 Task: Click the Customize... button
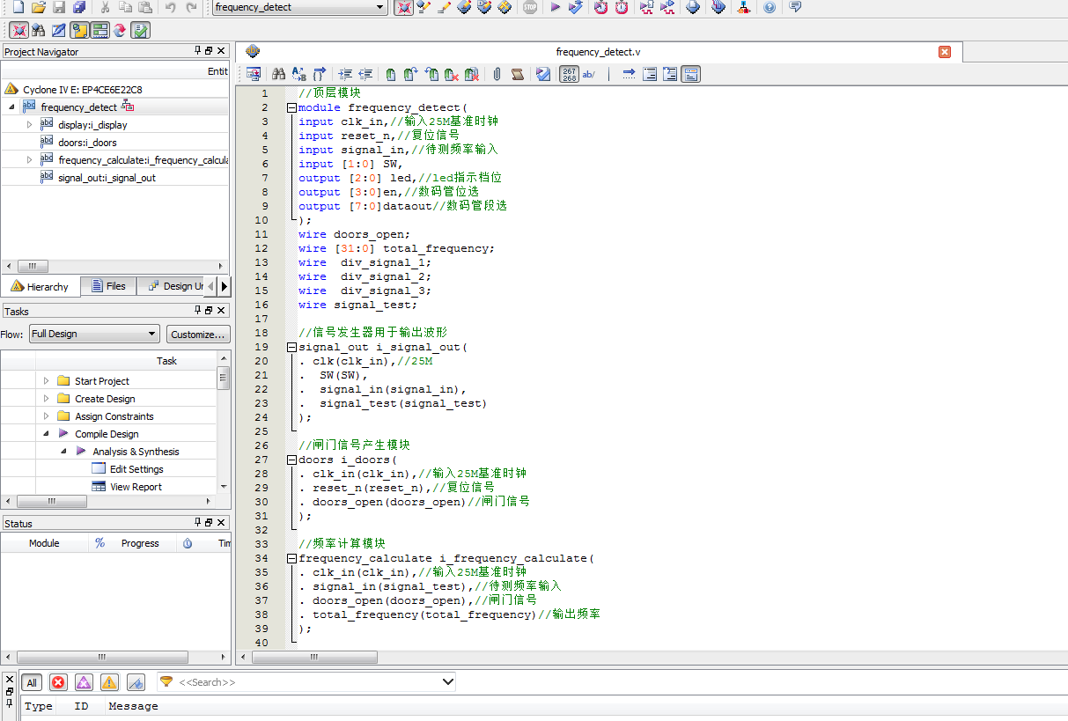click(x=198, y=334)
